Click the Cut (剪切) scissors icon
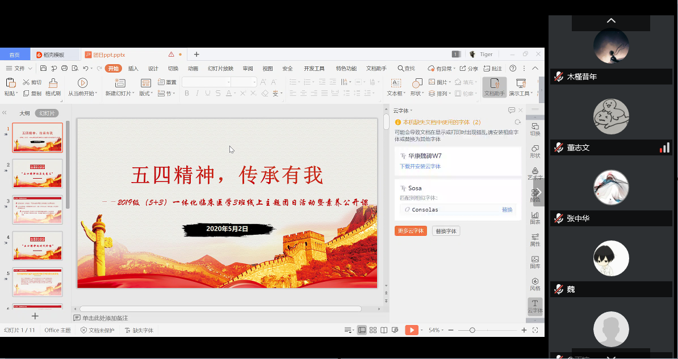Viewport: 678px width, 359px height. (x=27, y=82)
